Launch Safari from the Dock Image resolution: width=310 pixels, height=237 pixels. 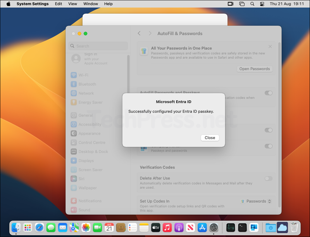(40, 228)
